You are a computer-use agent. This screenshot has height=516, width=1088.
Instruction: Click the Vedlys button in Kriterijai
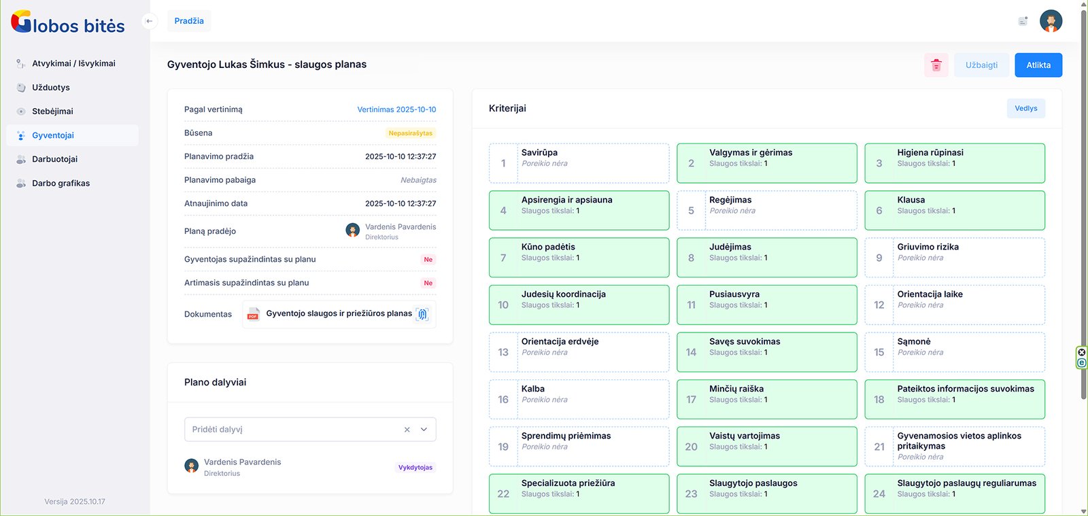tap(1025, 109)
